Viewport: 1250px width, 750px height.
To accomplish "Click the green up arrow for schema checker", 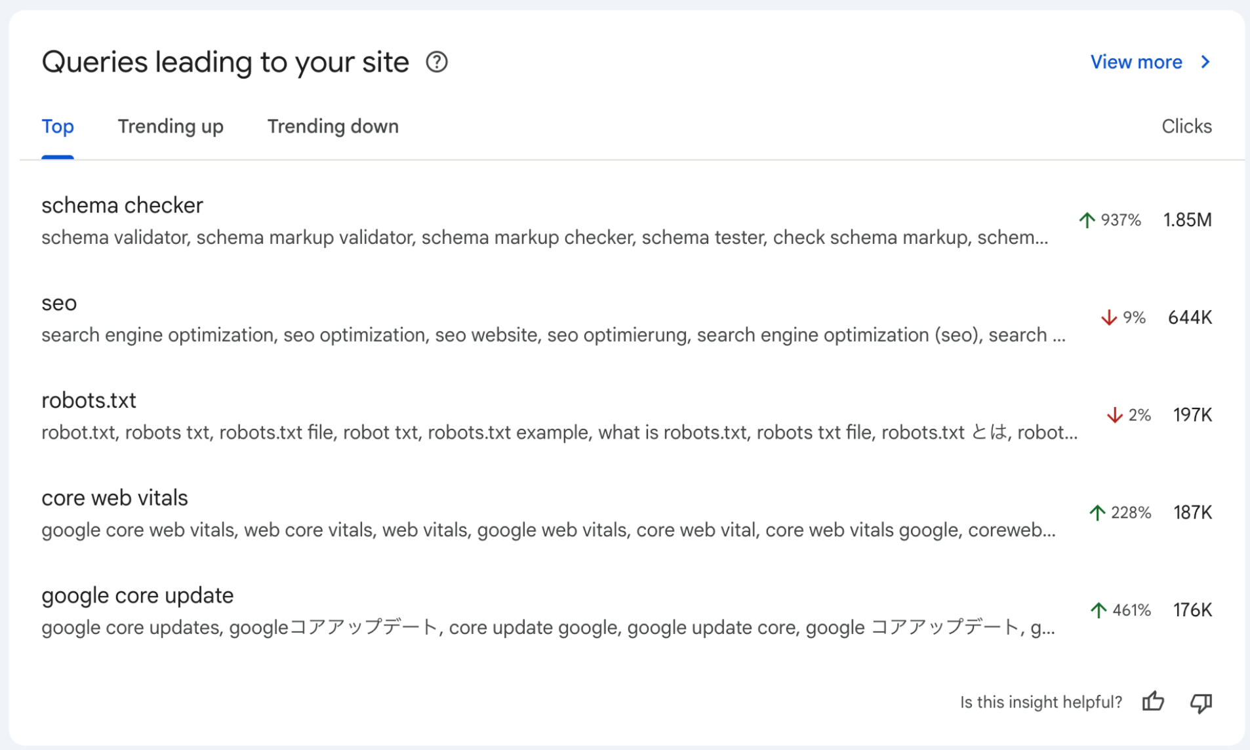I will (x=1087, y=220).
